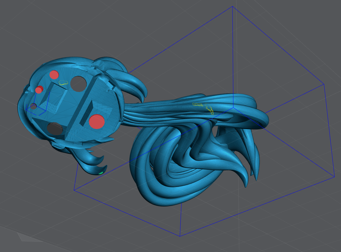Click the green patch on the lower curl tip
This screenshot has height=252, width=341.
101,173
